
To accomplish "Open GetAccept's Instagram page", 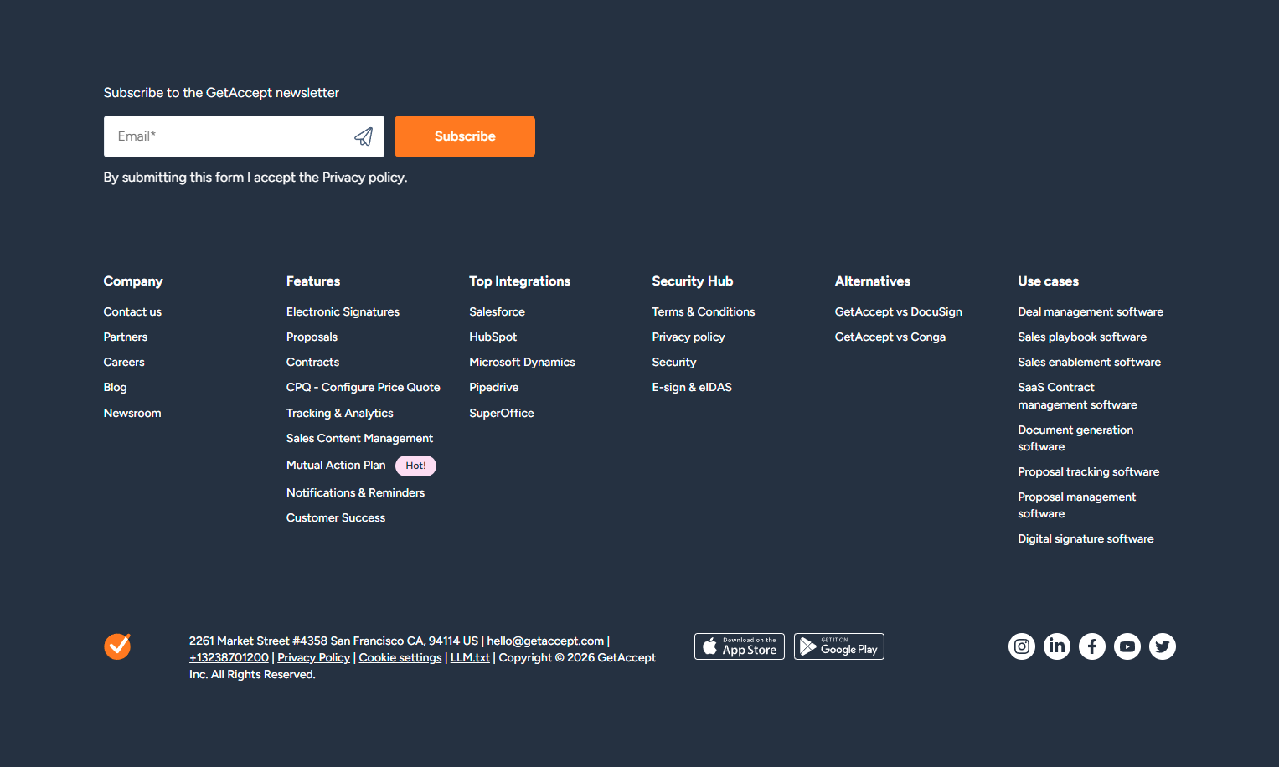I will click(1022, 646).
